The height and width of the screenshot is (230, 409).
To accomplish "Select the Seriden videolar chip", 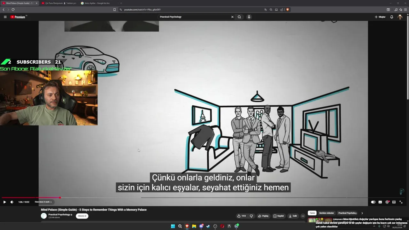I will coord(327,213).
